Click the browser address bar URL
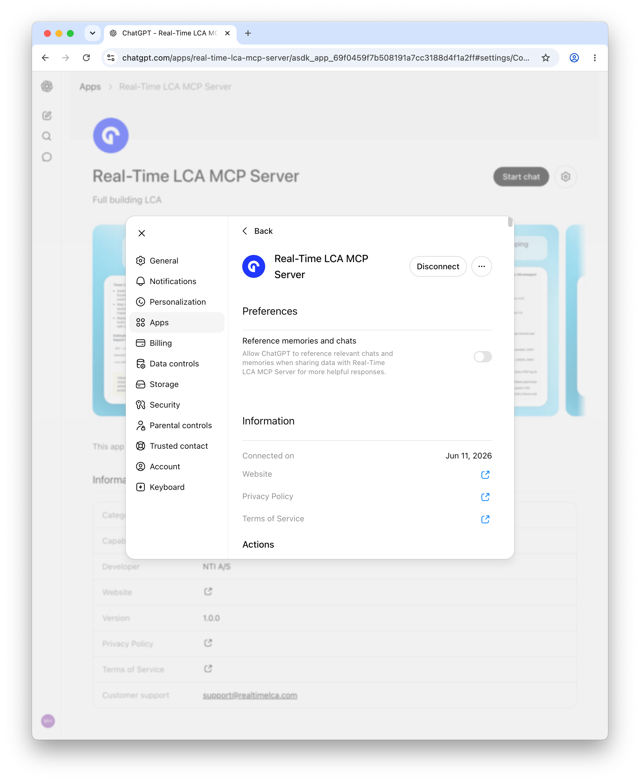The image size is (640, 782). click(x=326, y=58)
